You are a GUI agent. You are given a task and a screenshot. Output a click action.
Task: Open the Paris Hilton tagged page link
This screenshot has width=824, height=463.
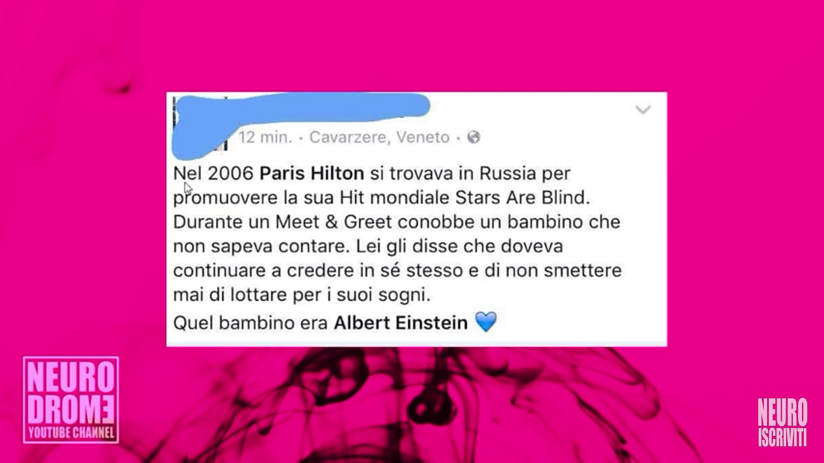coord(312,173)
